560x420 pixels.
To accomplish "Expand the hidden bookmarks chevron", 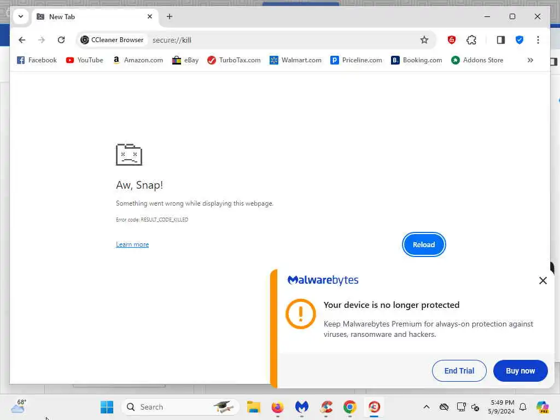I will pyautogui.click(x=530, y=60).
